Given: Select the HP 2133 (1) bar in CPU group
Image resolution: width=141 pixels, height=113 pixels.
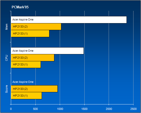Looking at the screenshot, I should (26, 64).
